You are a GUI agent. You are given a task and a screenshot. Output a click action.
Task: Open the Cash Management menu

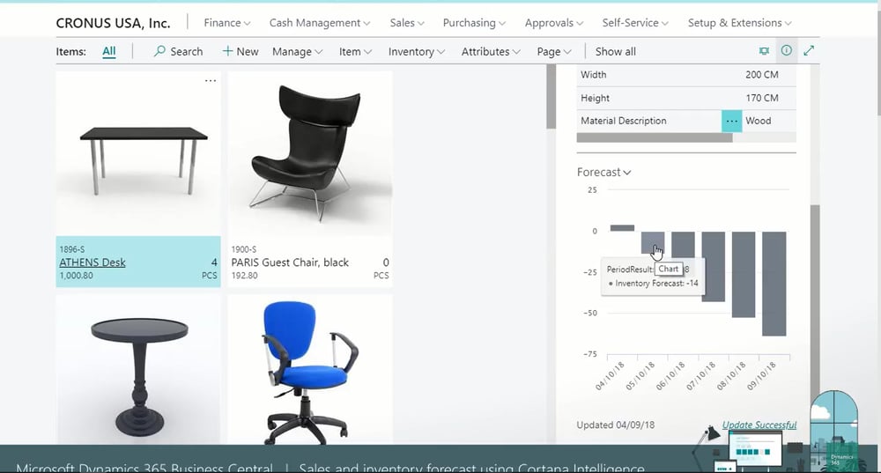pos(319,23)
